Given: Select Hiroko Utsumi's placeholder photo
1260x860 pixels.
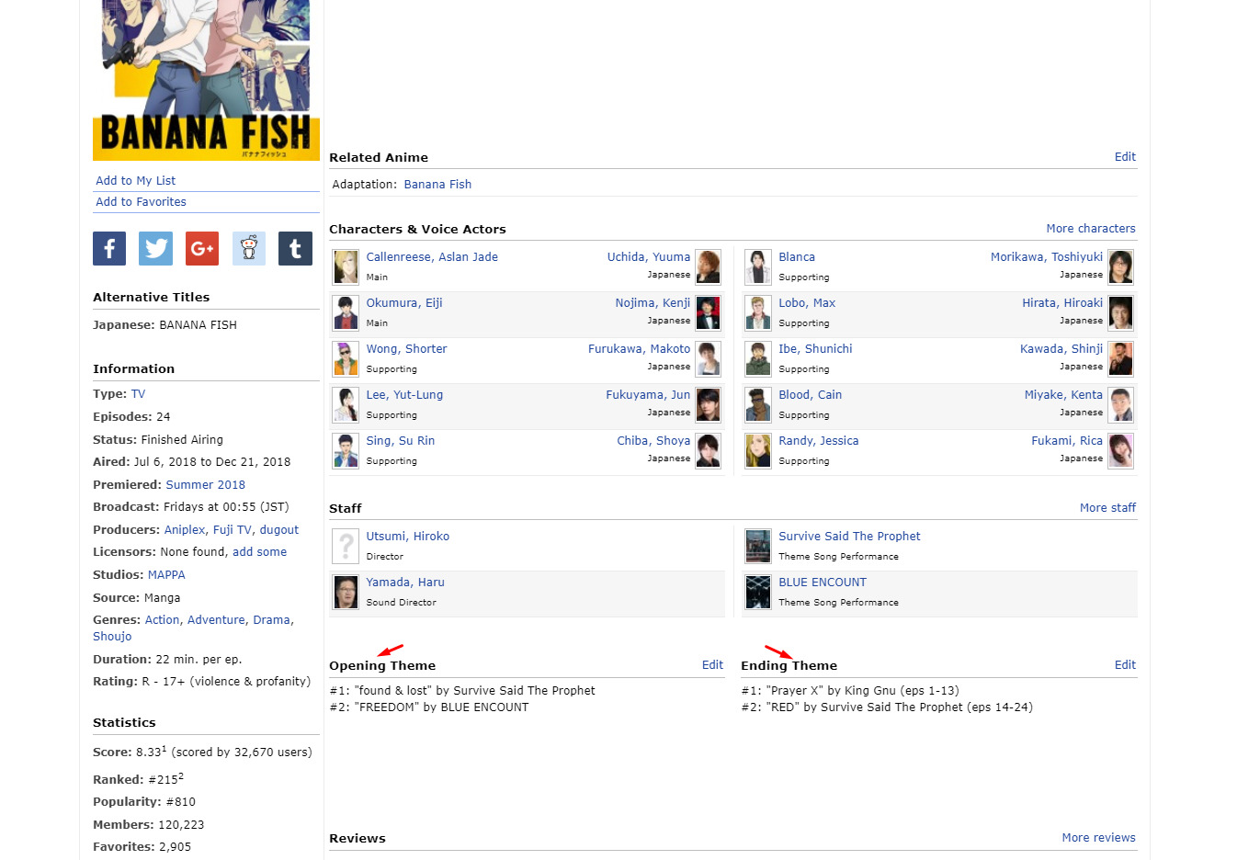Looking at the screenshot, I should coord(346,547).
